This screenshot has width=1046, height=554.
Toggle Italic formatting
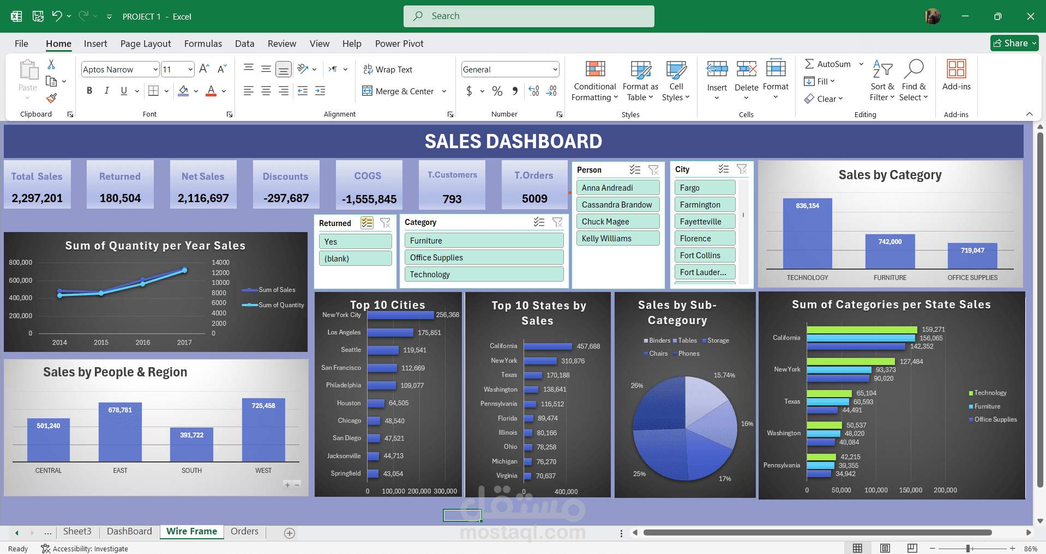(107, 90)
